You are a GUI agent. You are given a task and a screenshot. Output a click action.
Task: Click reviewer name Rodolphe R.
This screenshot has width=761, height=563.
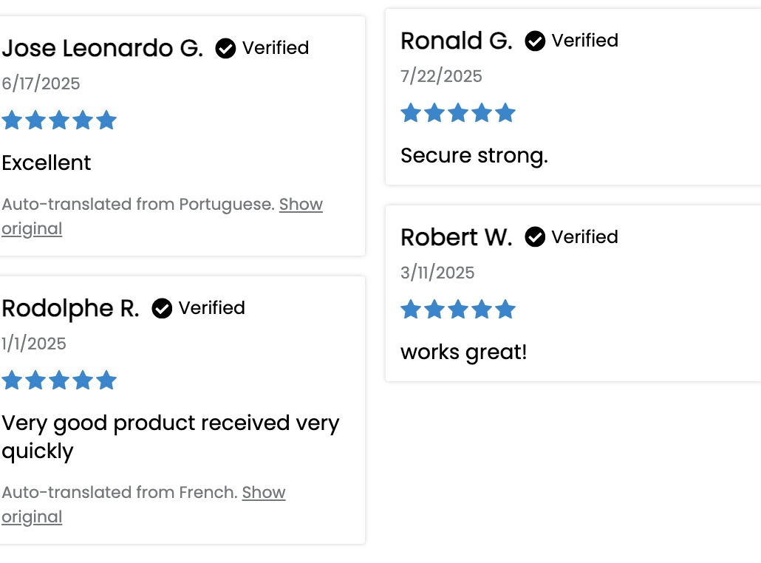(70, 308)
